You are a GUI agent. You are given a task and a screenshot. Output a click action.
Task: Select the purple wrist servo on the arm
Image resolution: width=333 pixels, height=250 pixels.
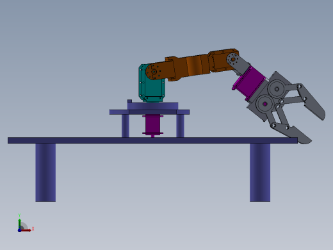(x=250, y=82)
